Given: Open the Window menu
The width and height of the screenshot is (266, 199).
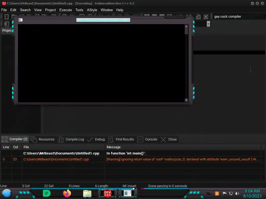Looking at the screenshot, I should click(107, 10).
